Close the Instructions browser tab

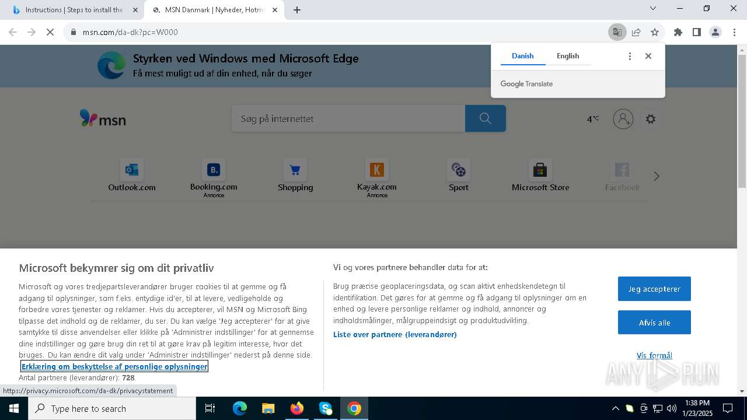[135, 10]
